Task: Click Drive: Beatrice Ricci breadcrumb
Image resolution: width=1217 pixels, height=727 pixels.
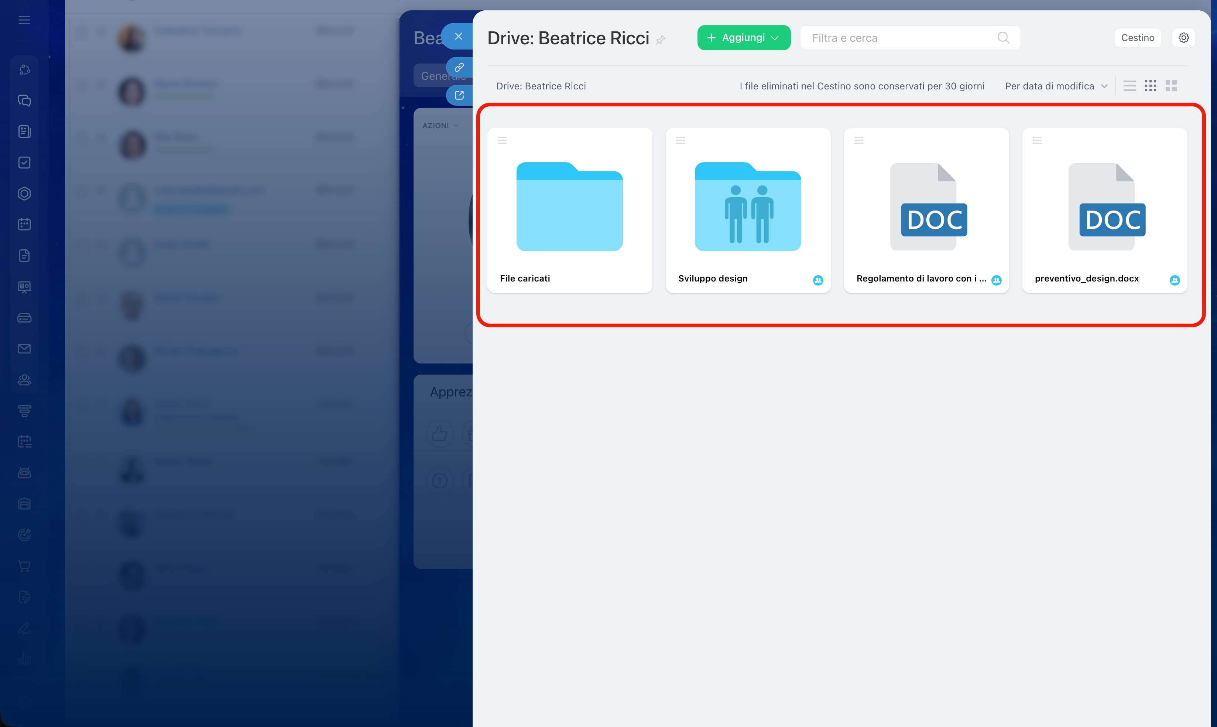Action: (x=541, y=86)
